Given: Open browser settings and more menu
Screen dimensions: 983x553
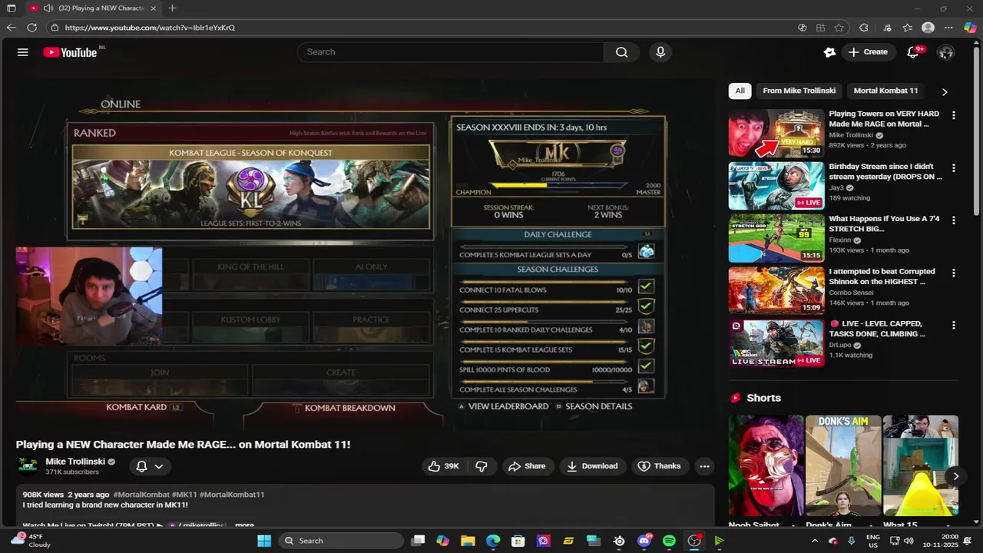Looking at the screenshot, I should click(948, 28).
